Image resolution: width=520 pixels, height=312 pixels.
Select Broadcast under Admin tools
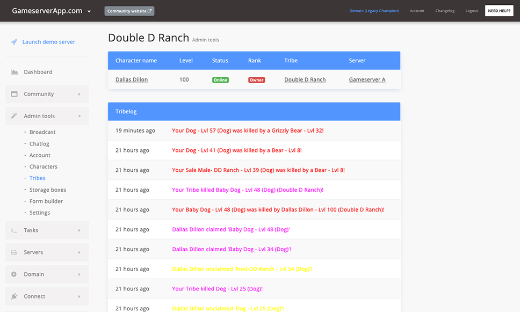tap(42, 132)
